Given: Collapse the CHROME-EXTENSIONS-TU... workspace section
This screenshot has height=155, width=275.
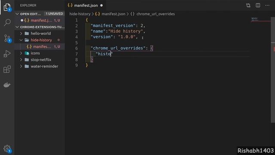Looking at the screenshot, I should click(17, 27).
